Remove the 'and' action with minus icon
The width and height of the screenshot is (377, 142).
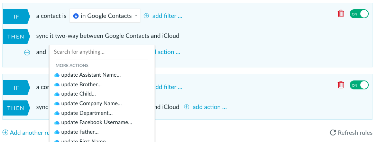(27, 52)
